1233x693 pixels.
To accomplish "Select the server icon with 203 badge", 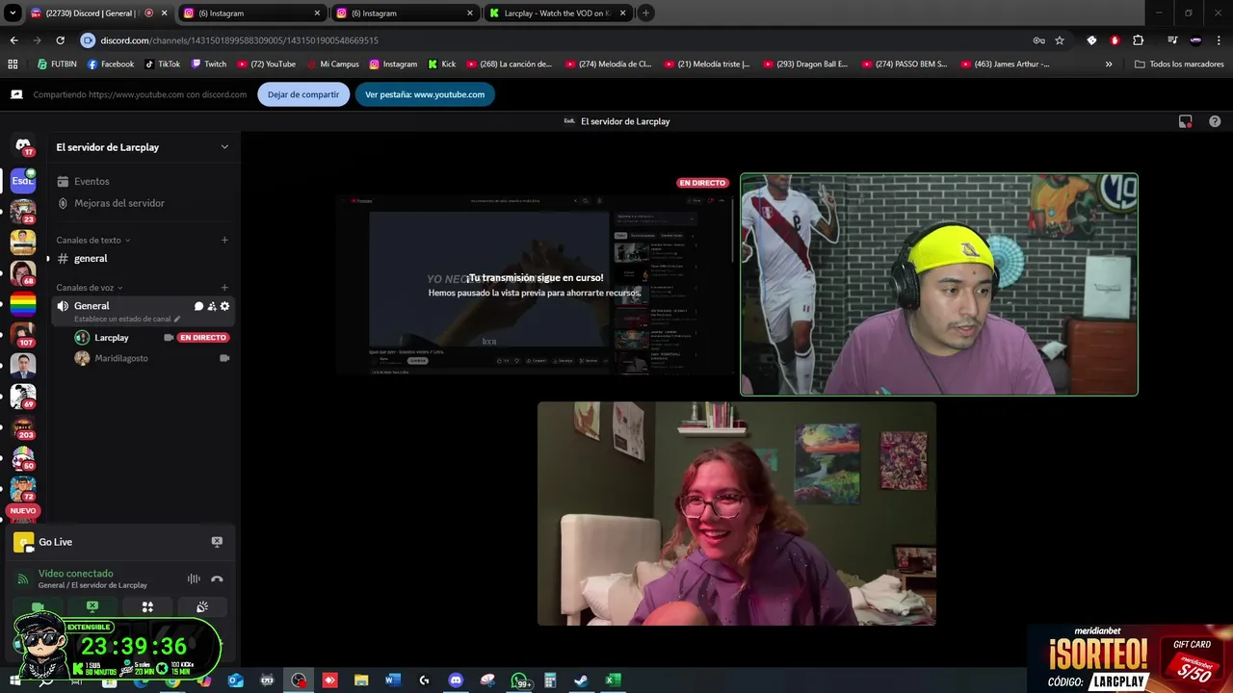I will click(x=23, y=426).
